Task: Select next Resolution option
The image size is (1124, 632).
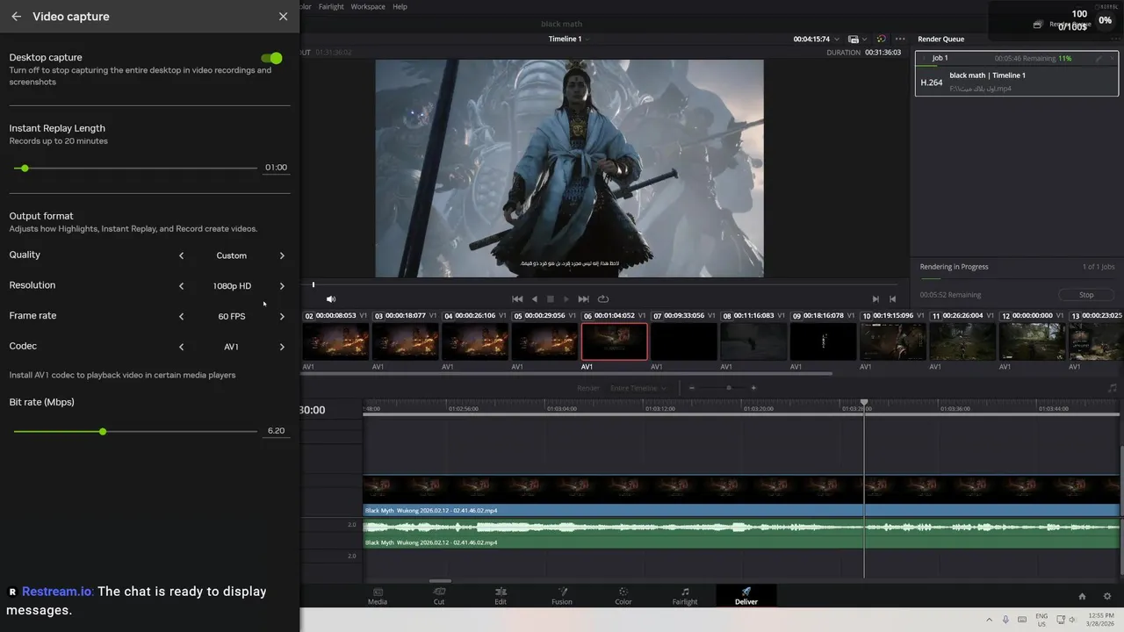Action: coord(282,286)
